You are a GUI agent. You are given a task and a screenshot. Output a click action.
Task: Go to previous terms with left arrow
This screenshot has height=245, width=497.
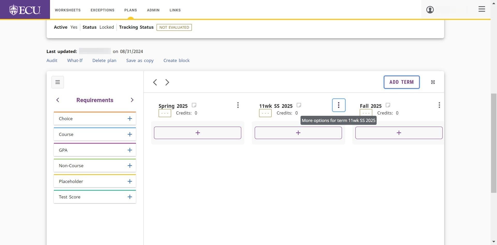[155, 82]
